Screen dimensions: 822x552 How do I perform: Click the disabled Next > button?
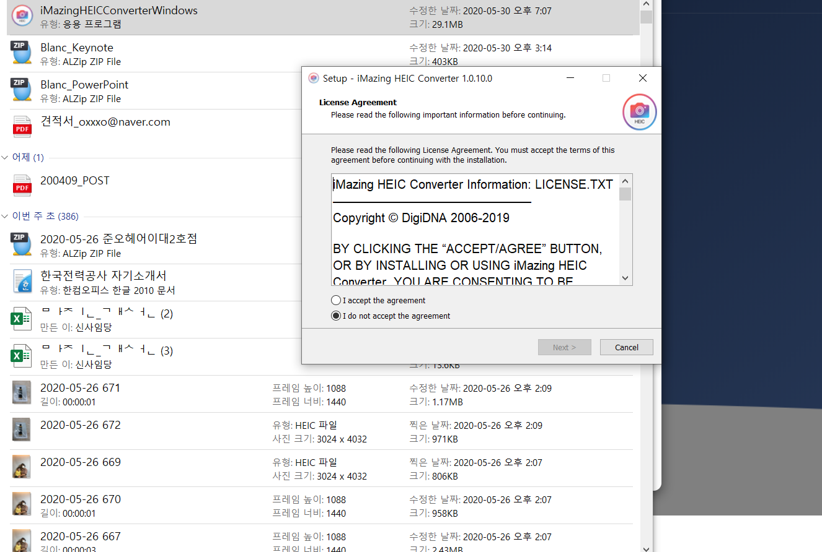tap(565, 347)
